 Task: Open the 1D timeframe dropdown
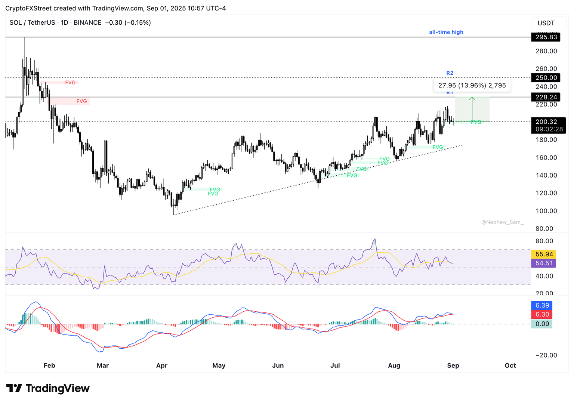click(x=64, y=22)
